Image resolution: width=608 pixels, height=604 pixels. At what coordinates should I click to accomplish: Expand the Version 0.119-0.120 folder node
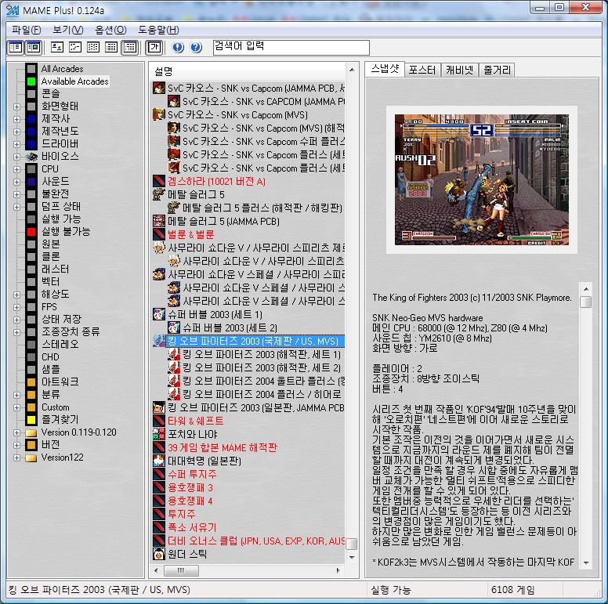click(16, 432)
